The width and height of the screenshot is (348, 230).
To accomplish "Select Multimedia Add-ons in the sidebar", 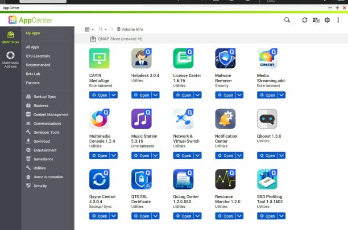I will (10, 59).
